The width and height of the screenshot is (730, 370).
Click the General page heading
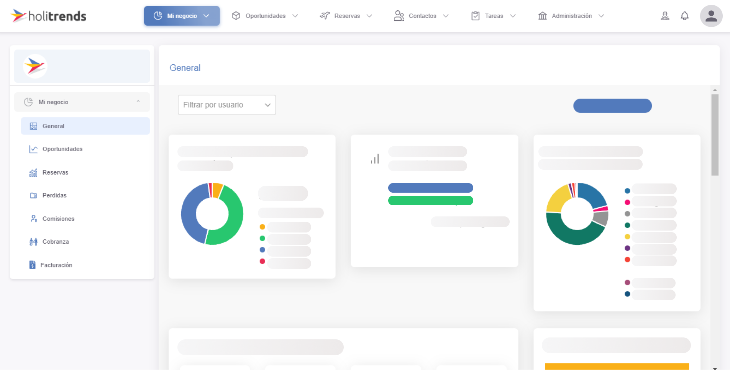pyautogui.click(x=185, y=68)
